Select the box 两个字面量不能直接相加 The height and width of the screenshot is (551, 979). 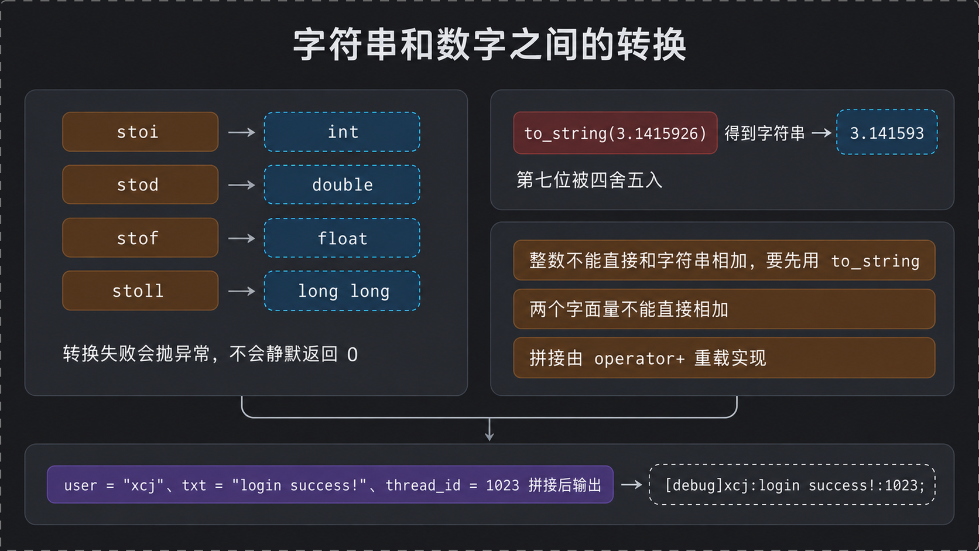[x=724, y=309]
